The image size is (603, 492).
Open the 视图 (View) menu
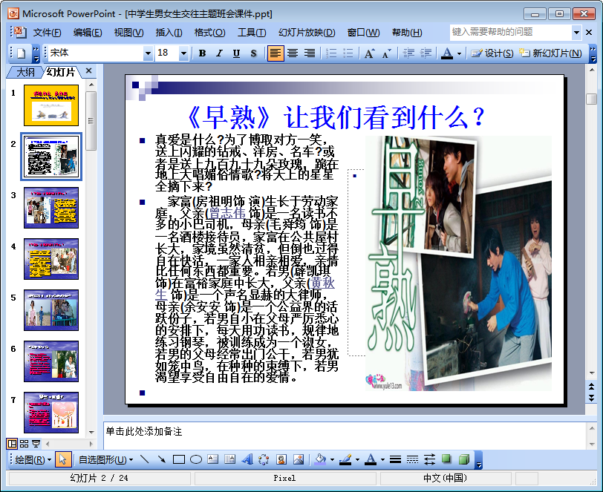(128, 33)
